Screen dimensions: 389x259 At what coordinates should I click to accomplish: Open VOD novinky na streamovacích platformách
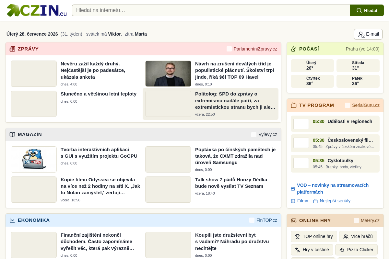pos(333,188)
